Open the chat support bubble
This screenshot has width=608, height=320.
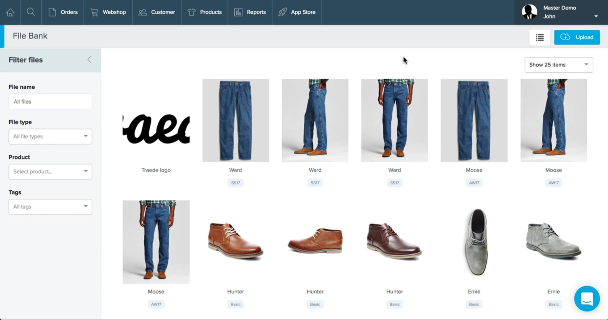pyautogui.click(x=587, y=298)
